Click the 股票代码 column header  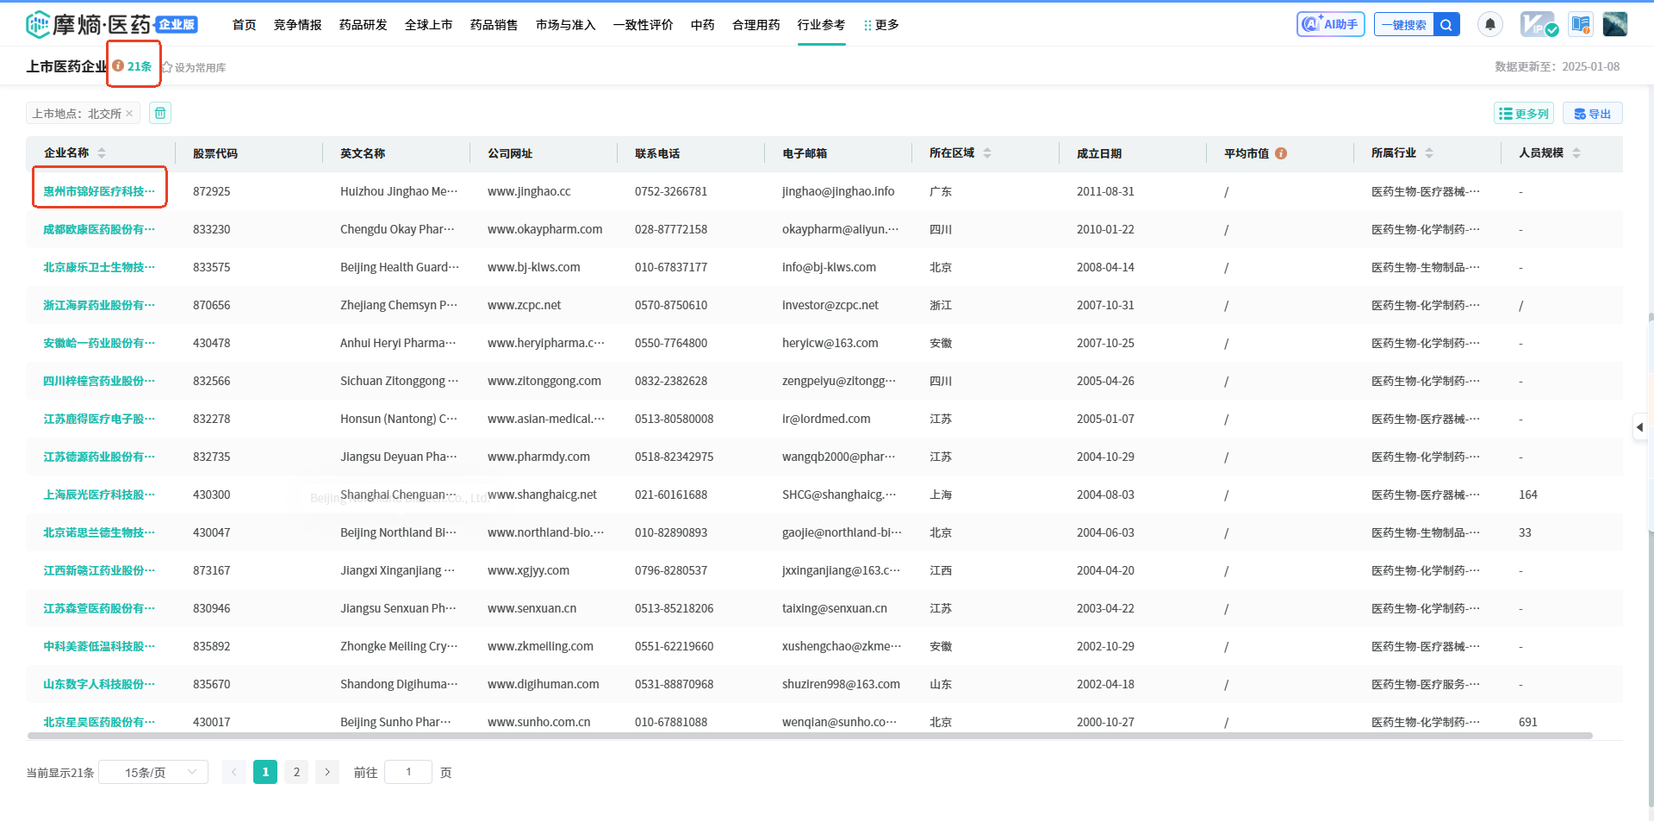(x=215, y=153)
